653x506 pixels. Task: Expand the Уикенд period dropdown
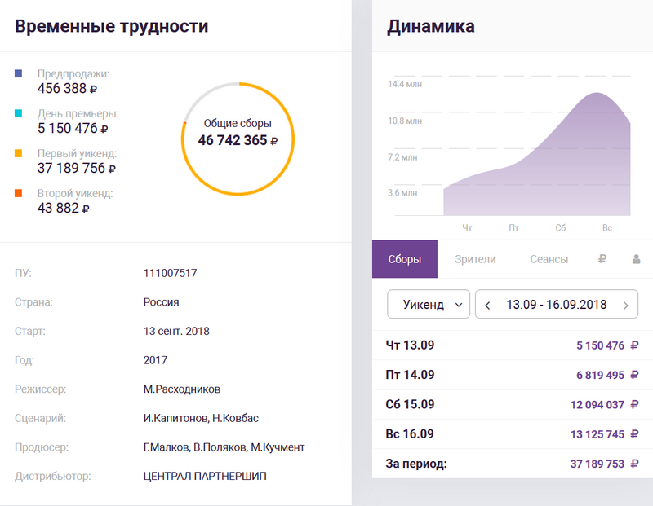click(429, 306)
